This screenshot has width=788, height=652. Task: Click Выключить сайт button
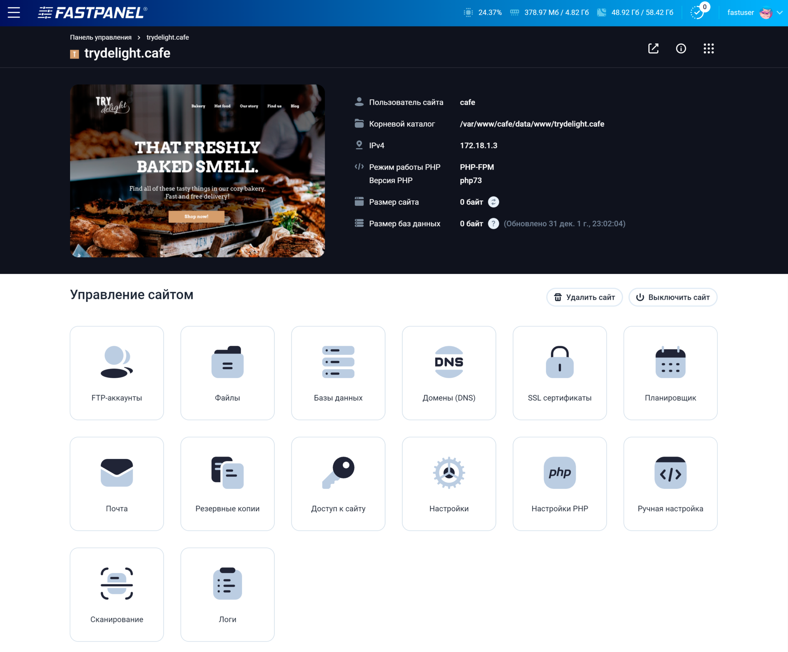(673, 297)
